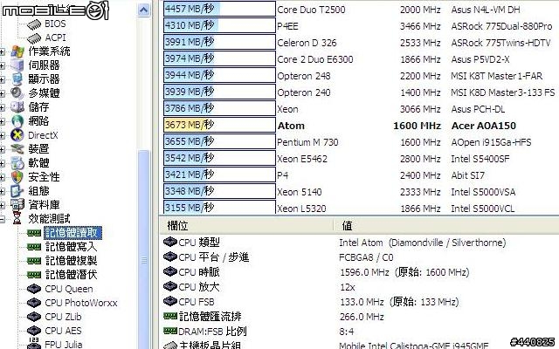Click the 軟體 software icon

(17, 163)
